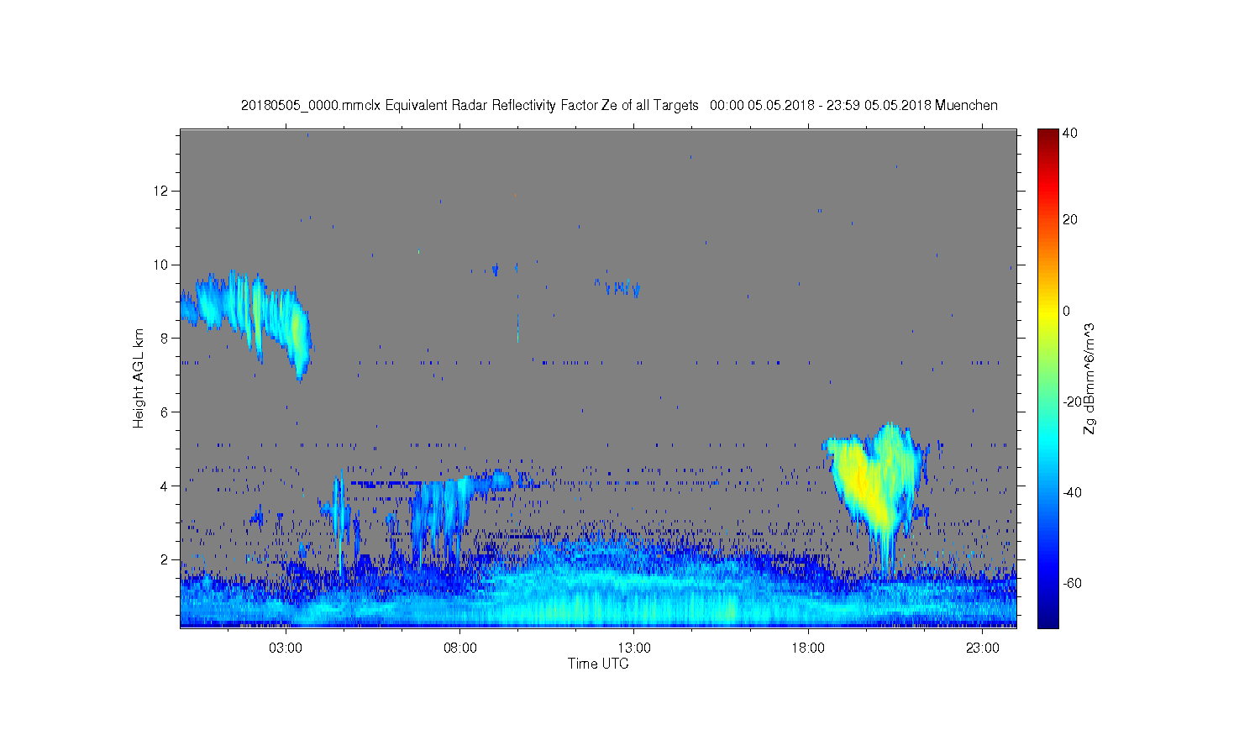Click the '03:00' time tick label
This screenshot has width=1260, height=756.
[286, 648]
